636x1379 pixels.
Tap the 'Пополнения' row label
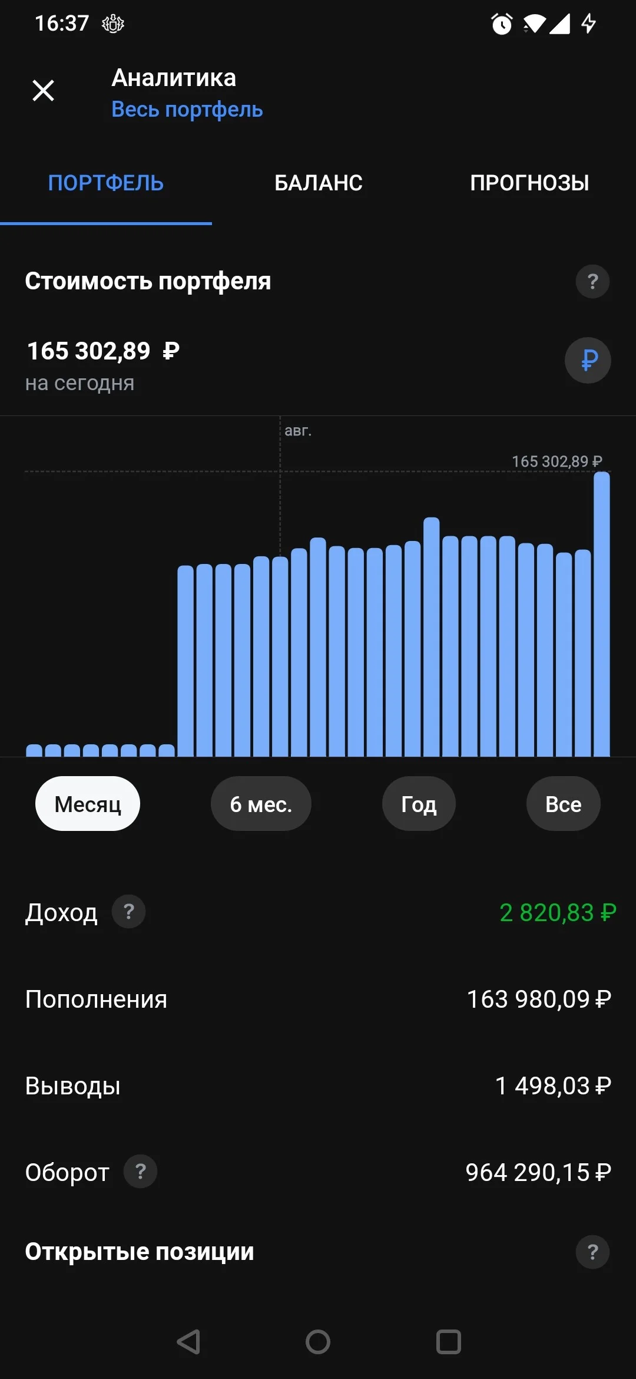[96, 999]
